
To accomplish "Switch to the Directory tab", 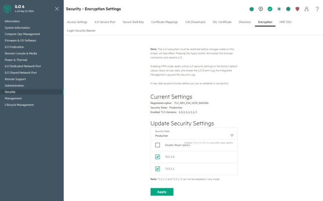I will (245, 22).
